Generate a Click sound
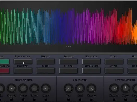This screenshot has width=137, height=102. [x=68, y=70]
